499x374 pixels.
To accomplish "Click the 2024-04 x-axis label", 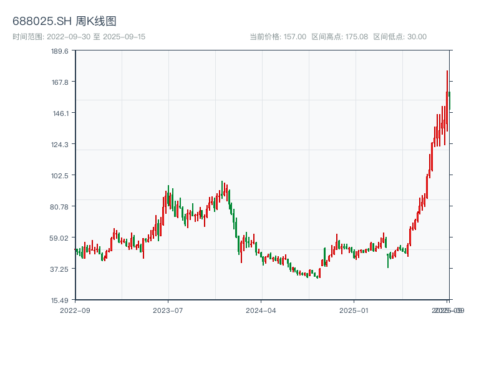I will pyautogui.click(x=261, y=310).
